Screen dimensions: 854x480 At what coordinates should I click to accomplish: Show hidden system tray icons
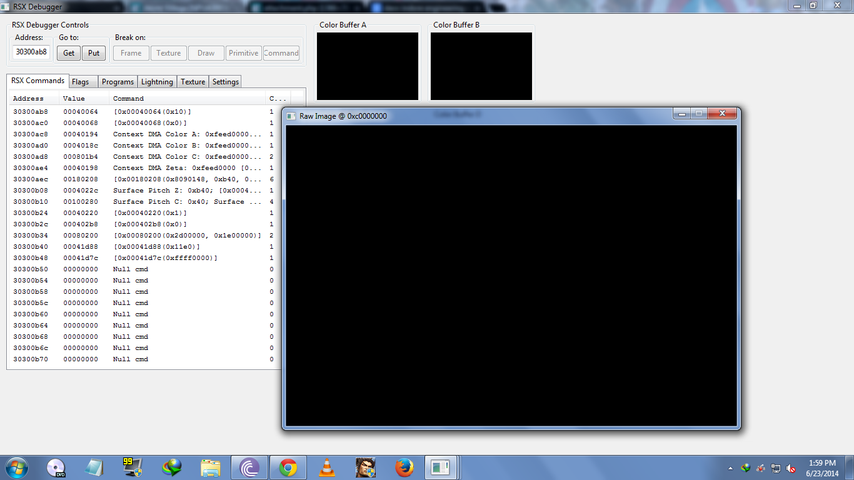point(730,468)
